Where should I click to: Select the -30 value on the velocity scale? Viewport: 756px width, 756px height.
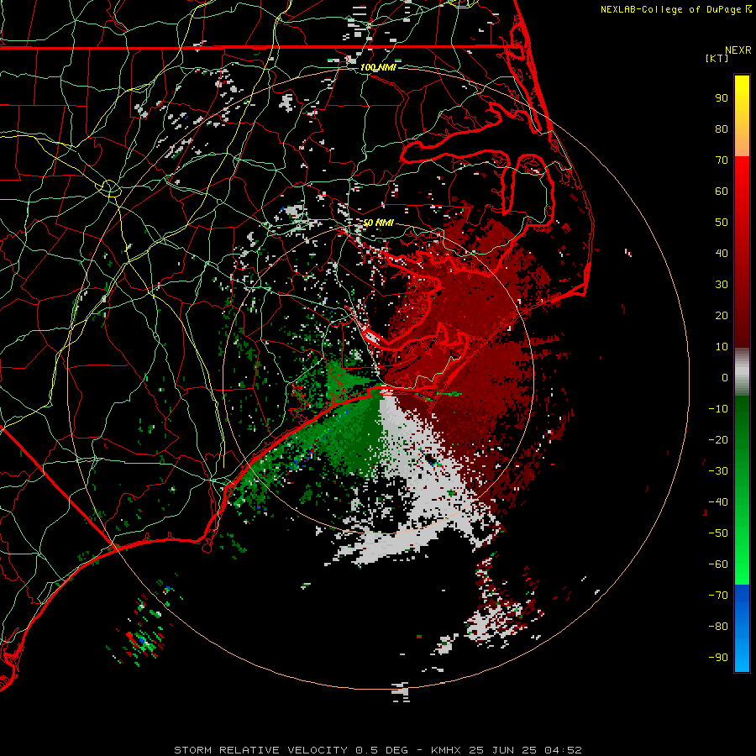[718, 471]
